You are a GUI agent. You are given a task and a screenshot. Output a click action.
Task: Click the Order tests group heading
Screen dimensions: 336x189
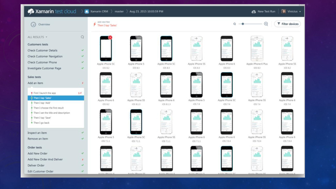click(x=34, y=147)
